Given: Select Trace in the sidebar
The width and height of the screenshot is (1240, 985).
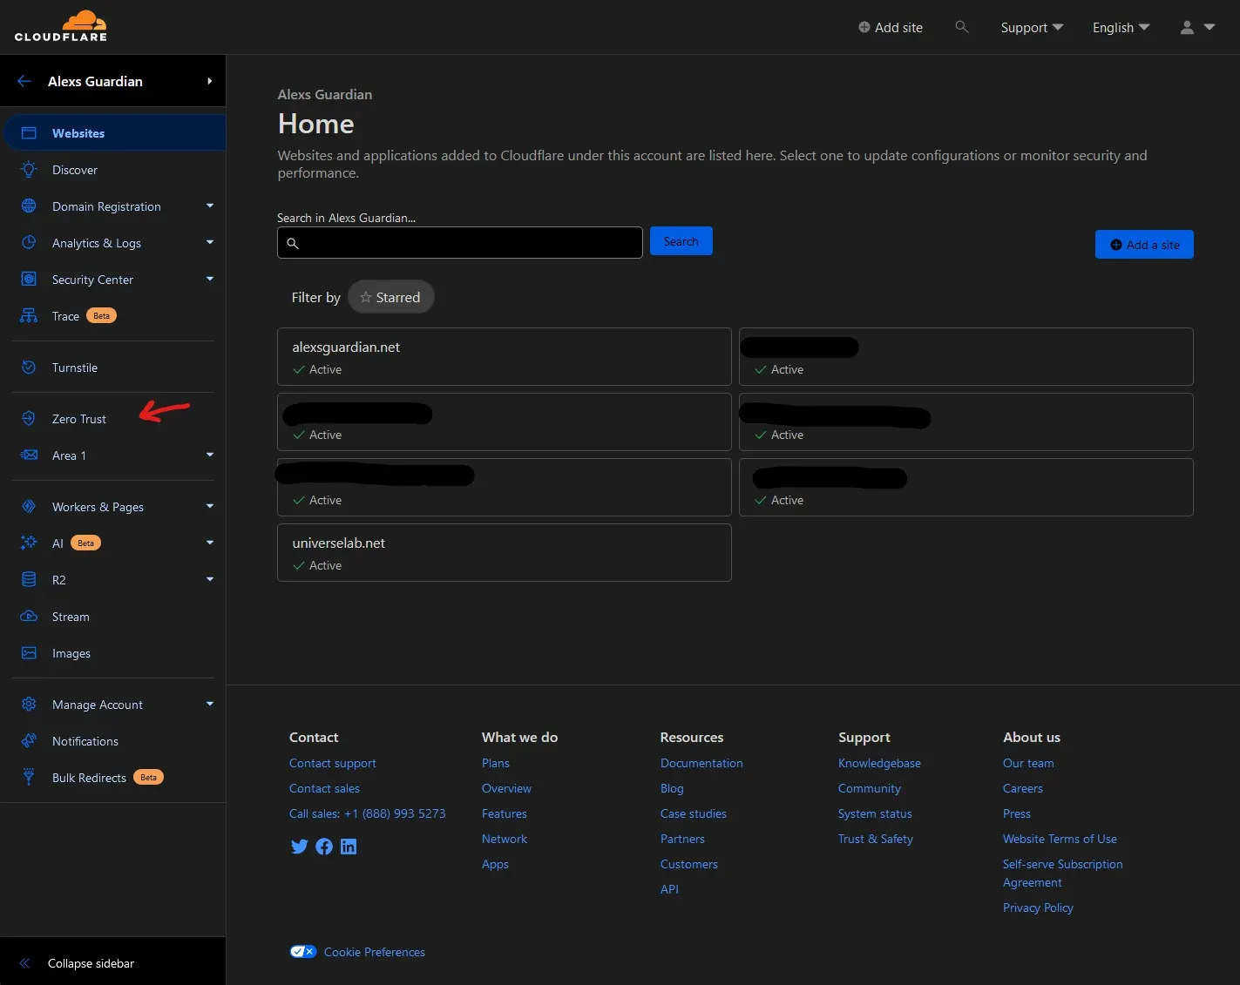Looking at the screenshot, I should (x=65, y=315).
